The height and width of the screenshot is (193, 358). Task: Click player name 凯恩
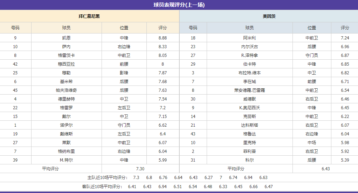tap(67, 38)
